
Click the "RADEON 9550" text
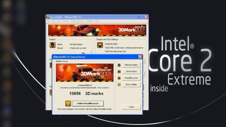(111, 44)
